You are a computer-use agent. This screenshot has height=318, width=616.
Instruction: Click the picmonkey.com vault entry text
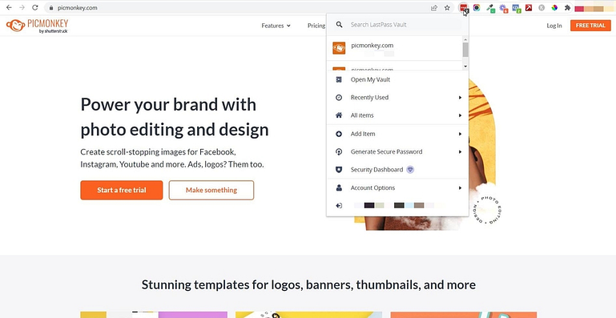[x=372, y=46]
